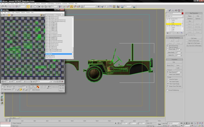Click the Undo arrow in main toolbar
204x127 pixels.
pyautogui.click(x=3, y=7)
